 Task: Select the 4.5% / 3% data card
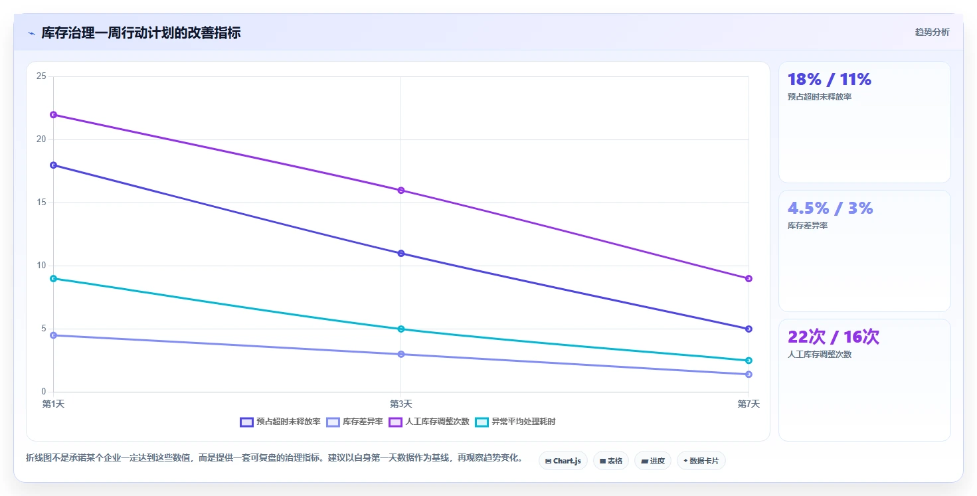point(865,251)
